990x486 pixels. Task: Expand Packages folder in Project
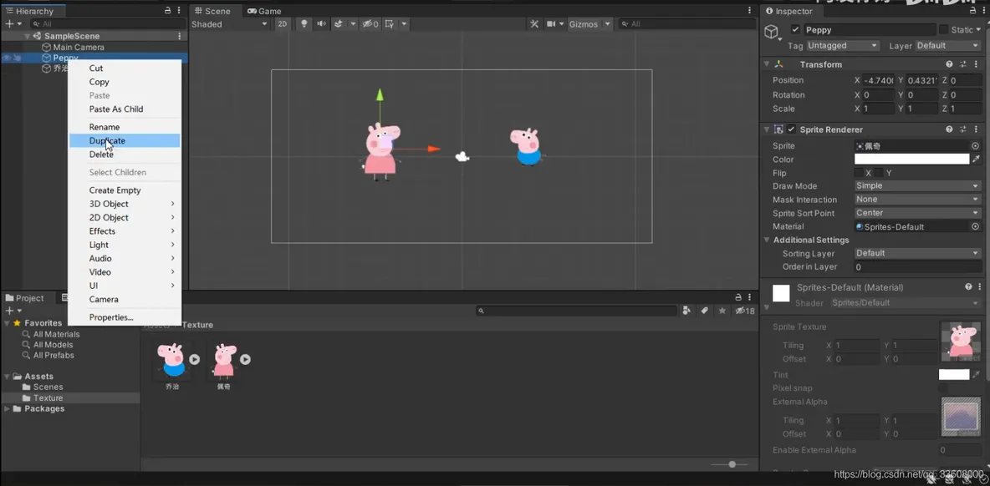7,408
